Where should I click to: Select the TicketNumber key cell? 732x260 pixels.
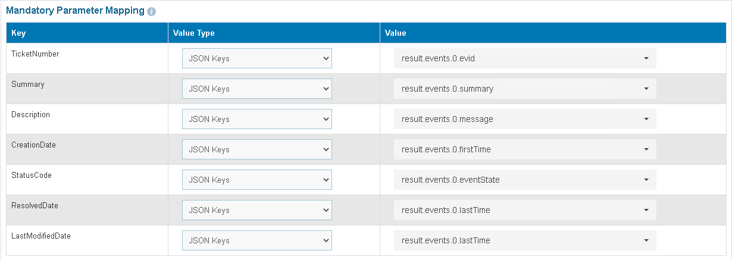point(35,54)
